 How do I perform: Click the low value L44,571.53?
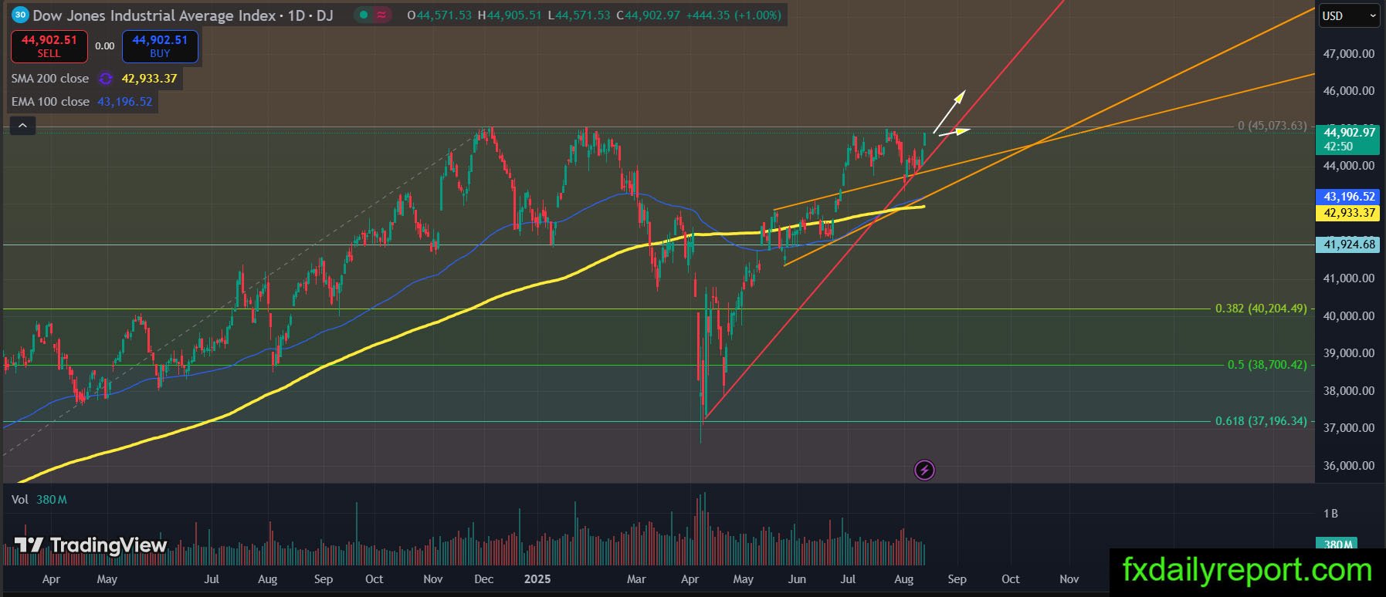(x=578, y=15)
